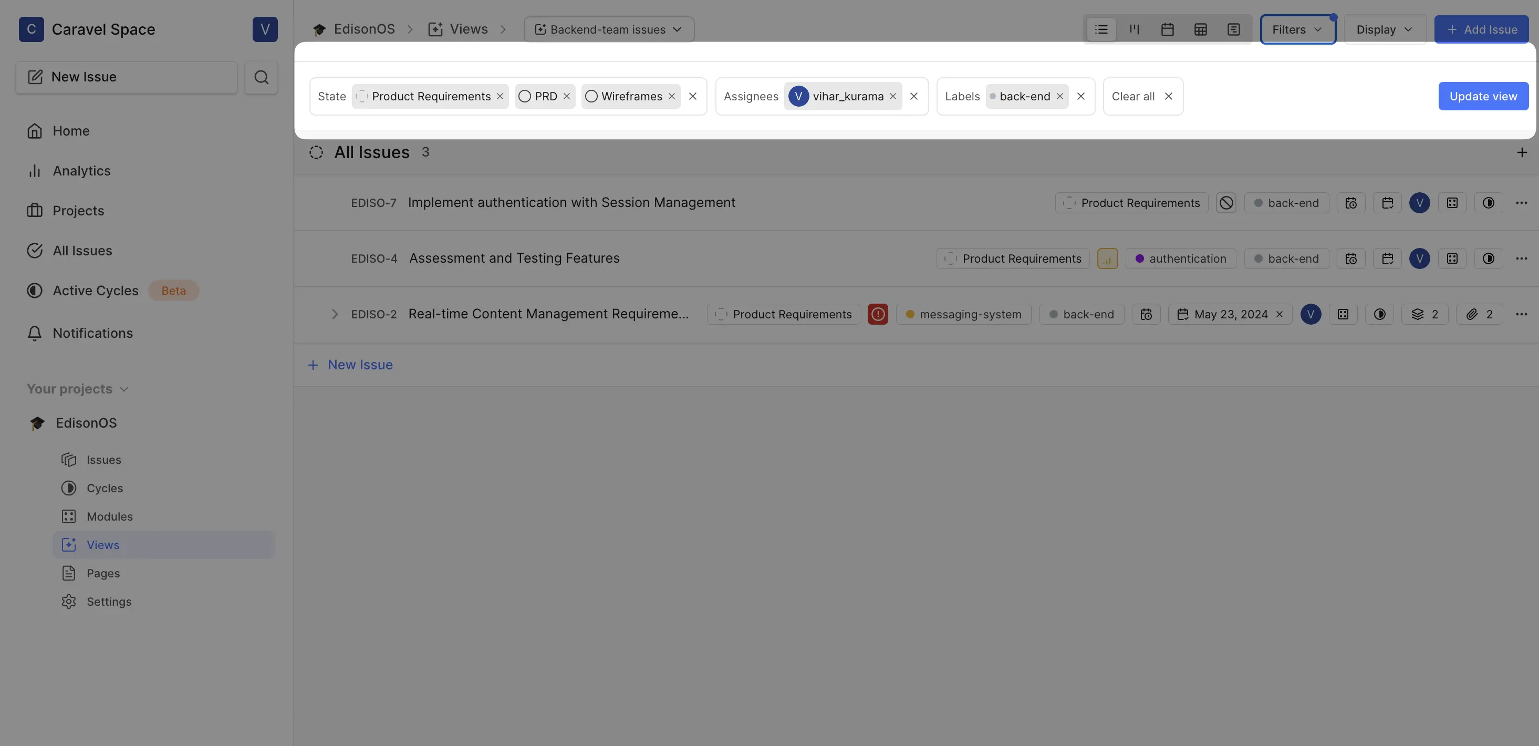Clear the May 23, 2024 due date

click(x=1280, y=314)
